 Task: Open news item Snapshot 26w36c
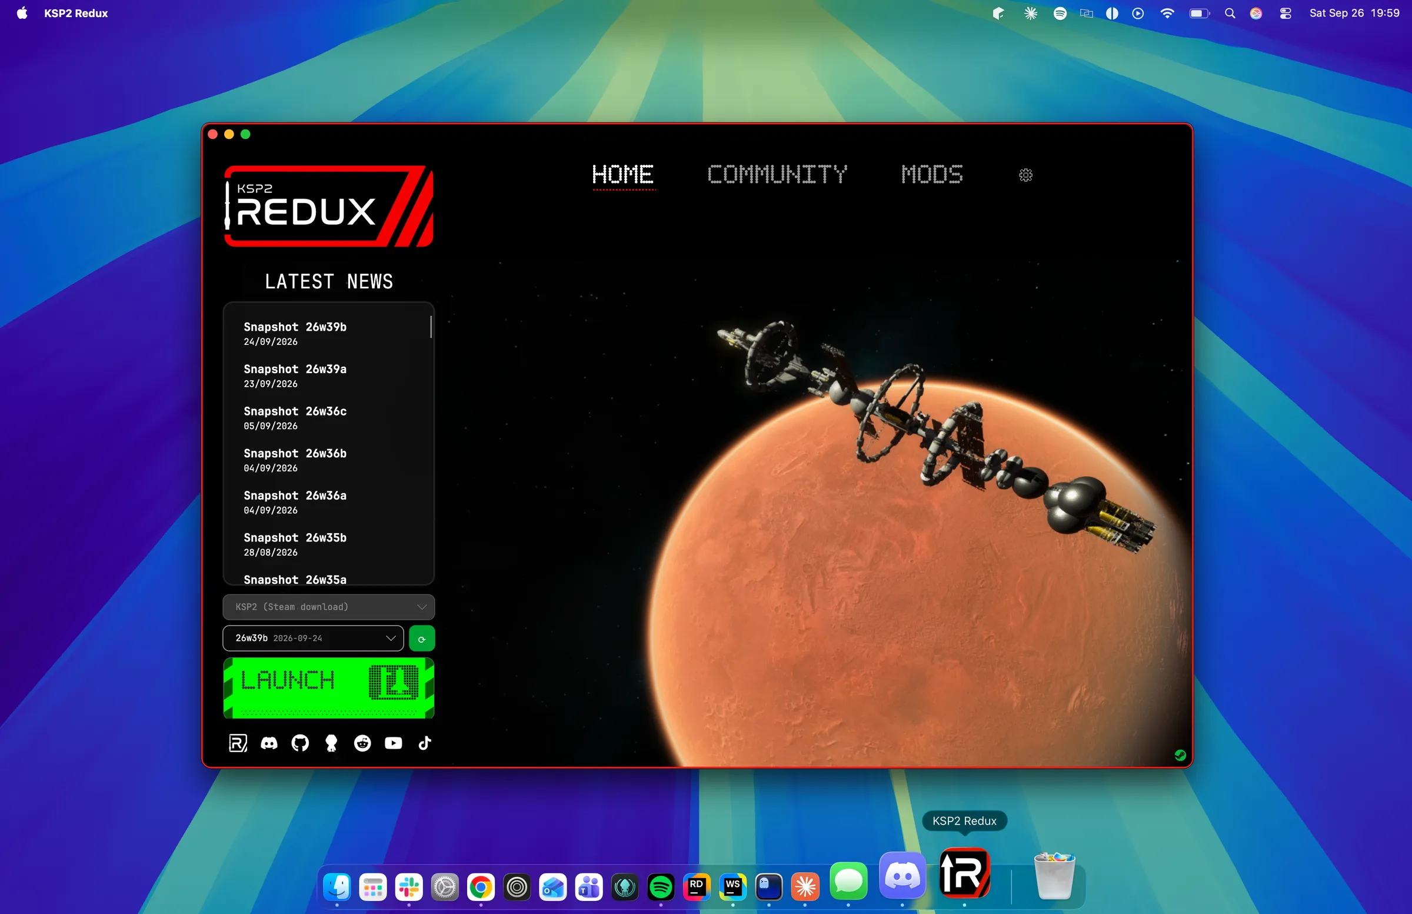click(x=295, y=418)
